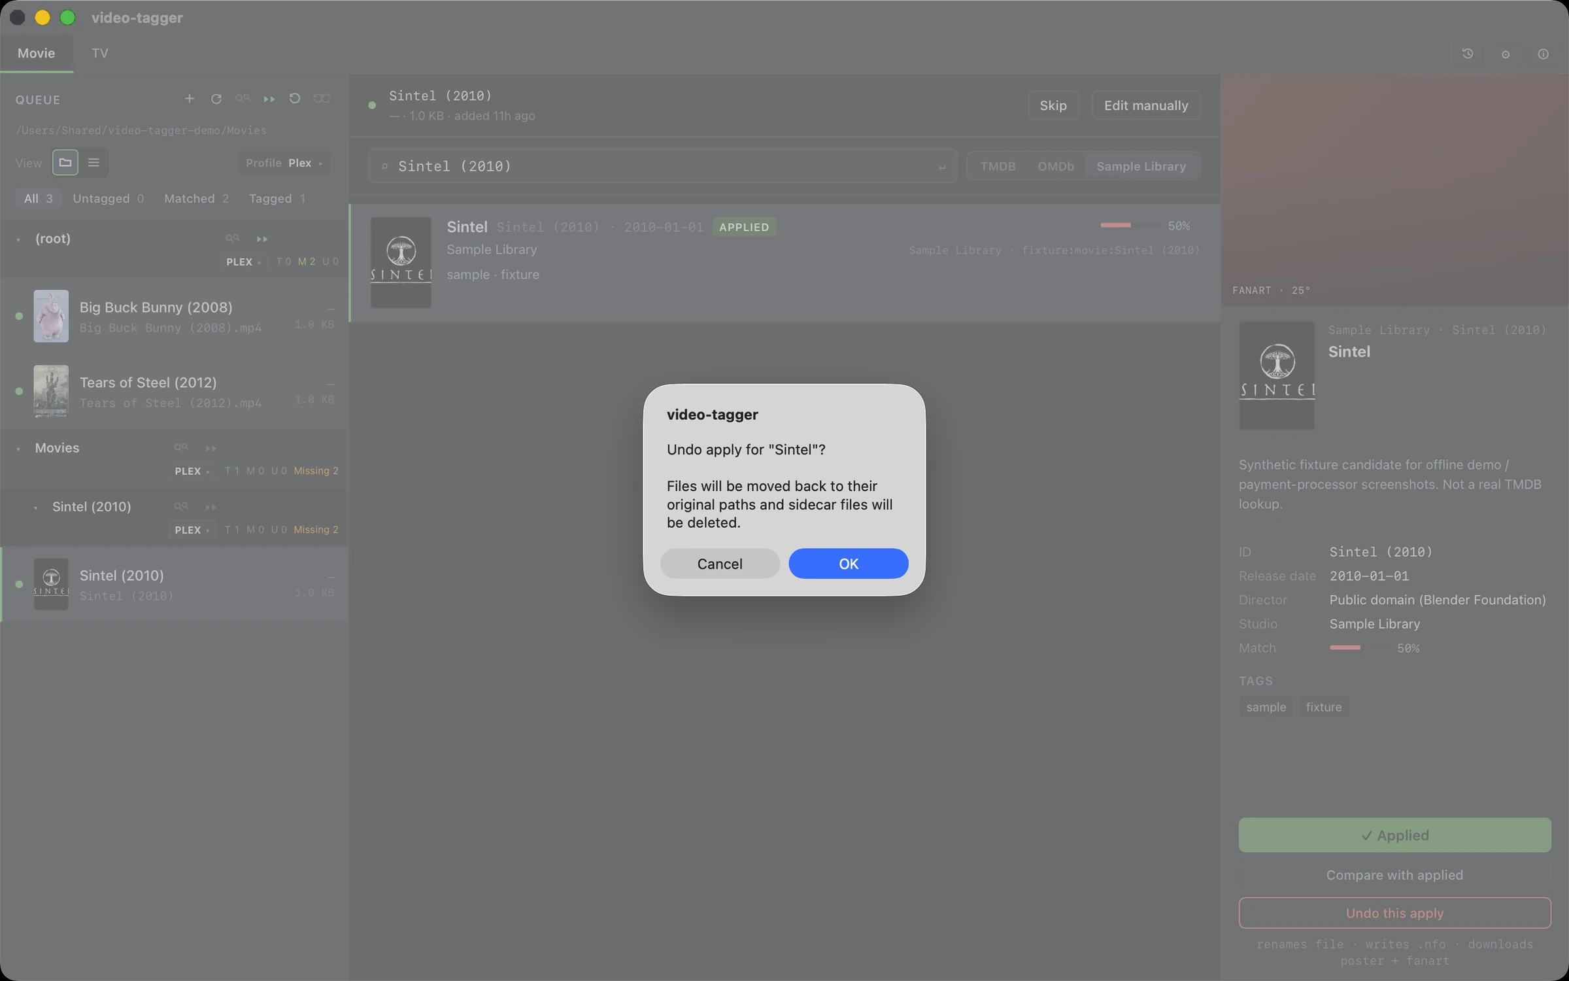Open the PLEX profile menu for (root)
1569x981 pixels.
pyautogui.click(x=244, y=262)
